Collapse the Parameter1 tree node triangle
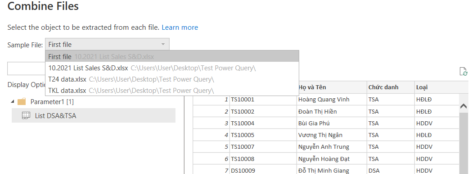 pyautogui.click(x=12, y=102)
